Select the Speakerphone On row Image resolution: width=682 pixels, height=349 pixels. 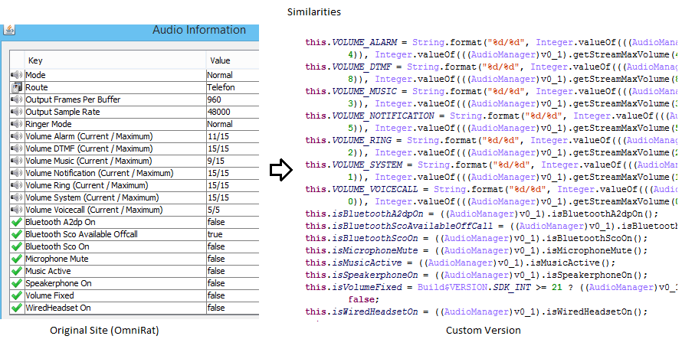point(58,283)
